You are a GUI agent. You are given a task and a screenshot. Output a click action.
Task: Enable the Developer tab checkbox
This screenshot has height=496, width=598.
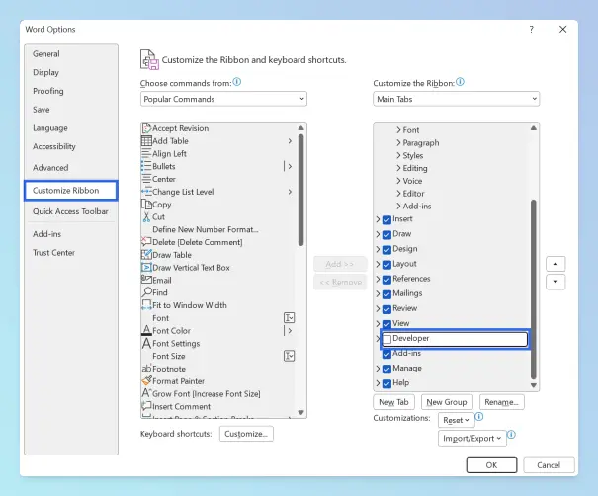click(x=386, y=339)
